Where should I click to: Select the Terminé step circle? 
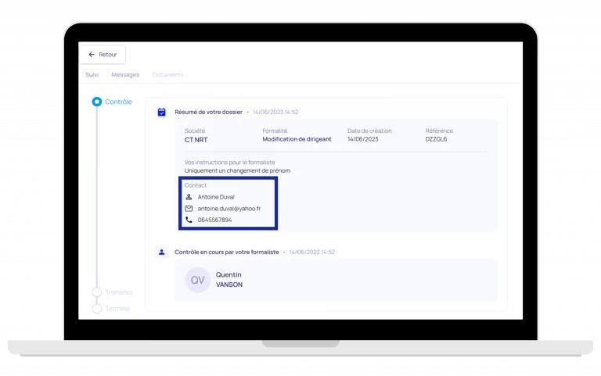pos(97,309)
